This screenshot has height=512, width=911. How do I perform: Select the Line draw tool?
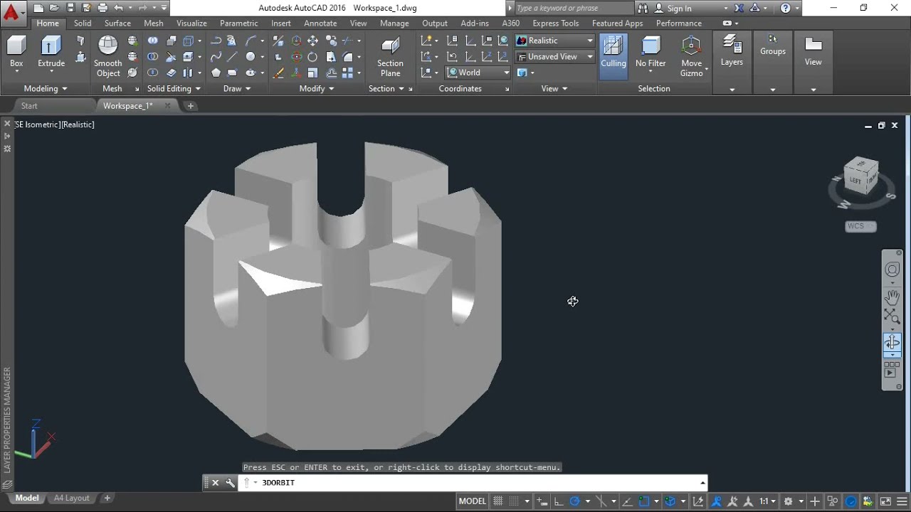232,57
